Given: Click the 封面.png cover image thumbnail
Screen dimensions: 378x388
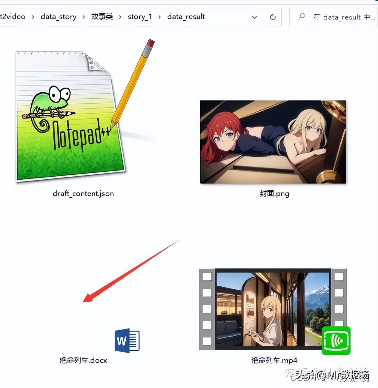Looking at the screenshot, I should tap(273, 142).
